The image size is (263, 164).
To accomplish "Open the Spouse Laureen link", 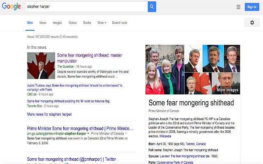I will click(x=182, y=156).
